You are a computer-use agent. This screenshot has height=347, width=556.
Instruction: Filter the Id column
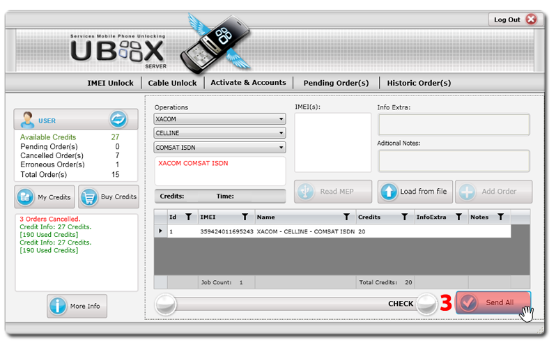click(189, 217)
